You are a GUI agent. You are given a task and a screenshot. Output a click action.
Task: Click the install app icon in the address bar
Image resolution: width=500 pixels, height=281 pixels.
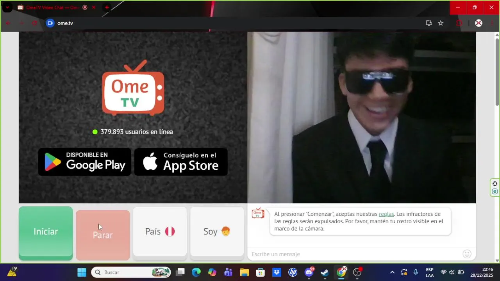pos(429,23)
